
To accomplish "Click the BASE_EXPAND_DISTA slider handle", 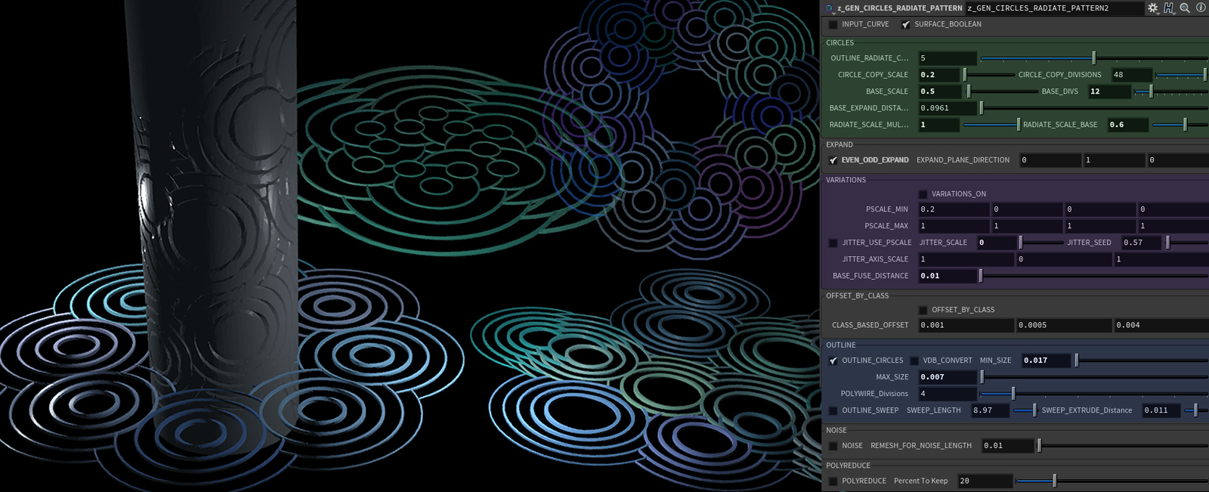I will tap(982, 108).
